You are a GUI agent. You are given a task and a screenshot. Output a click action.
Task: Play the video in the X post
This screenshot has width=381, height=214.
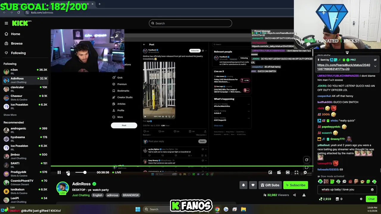(145, 117)
